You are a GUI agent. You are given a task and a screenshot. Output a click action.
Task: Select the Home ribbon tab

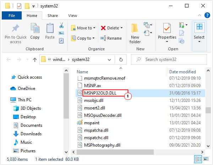tap(32, 16)
